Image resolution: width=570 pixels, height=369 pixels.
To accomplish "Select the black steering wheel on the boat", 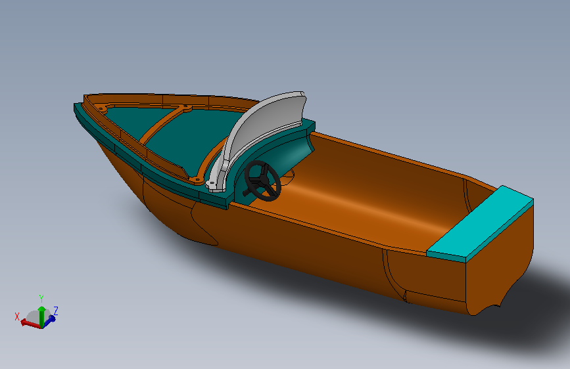I will [262, 181].
